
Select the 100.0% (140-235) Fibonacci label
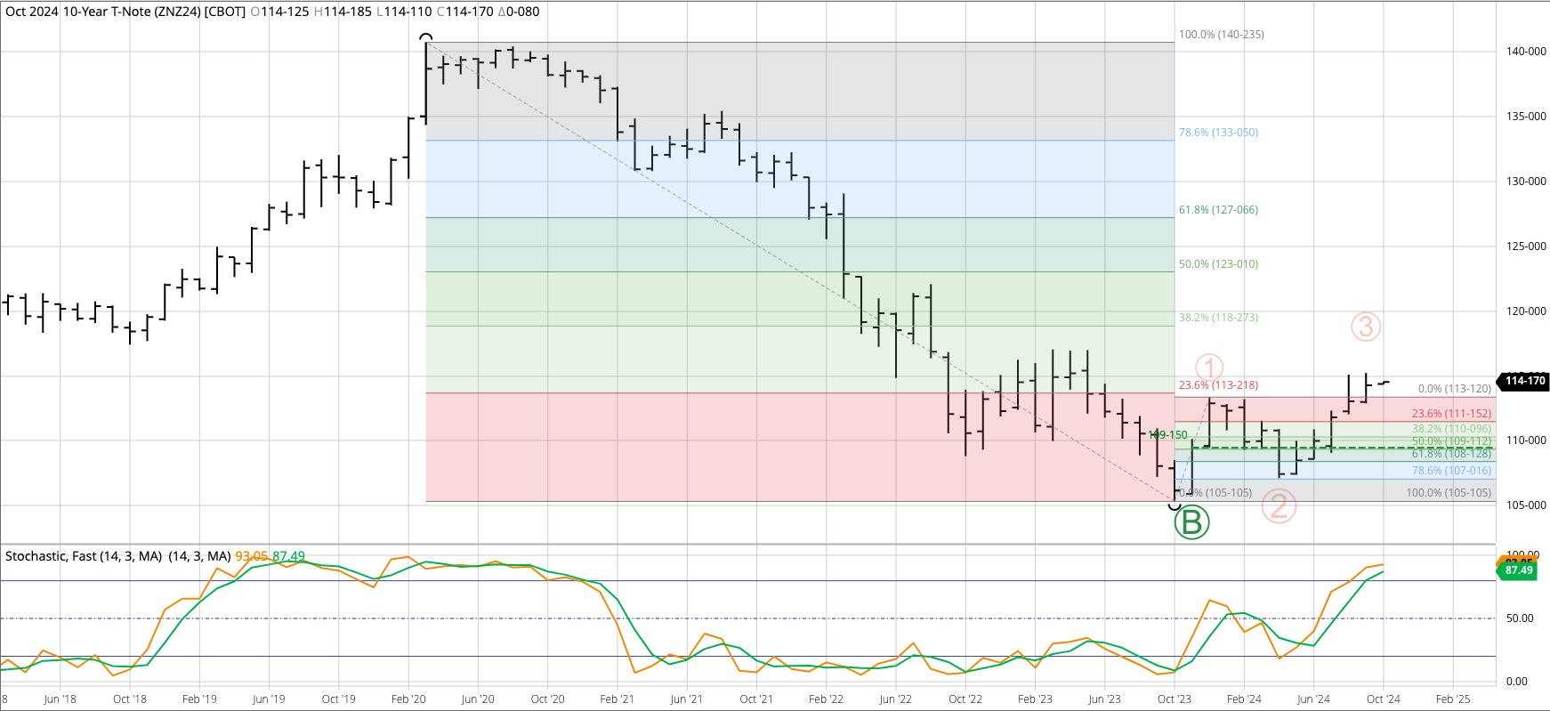[1221, 35]
